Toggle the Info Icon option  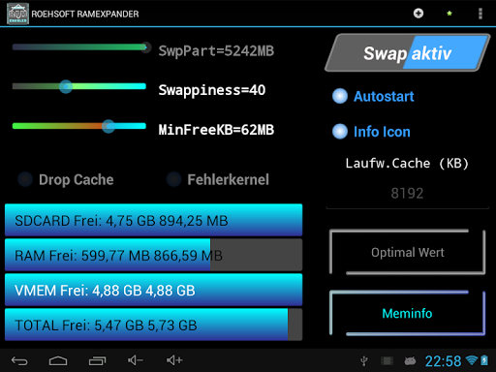(371, 132)
